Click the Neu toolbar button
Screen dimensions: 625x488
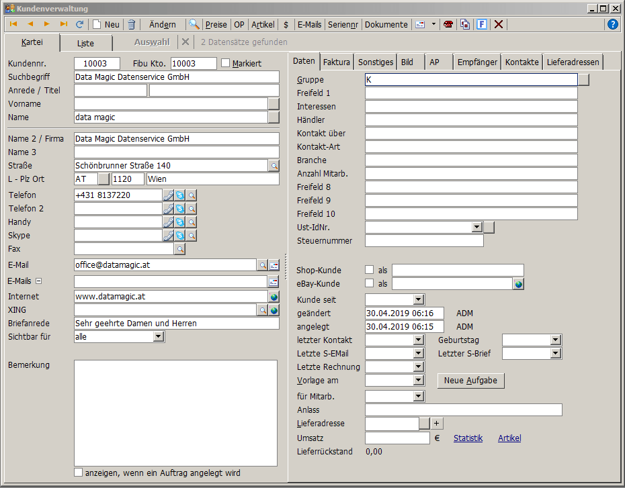pos(106,25)
